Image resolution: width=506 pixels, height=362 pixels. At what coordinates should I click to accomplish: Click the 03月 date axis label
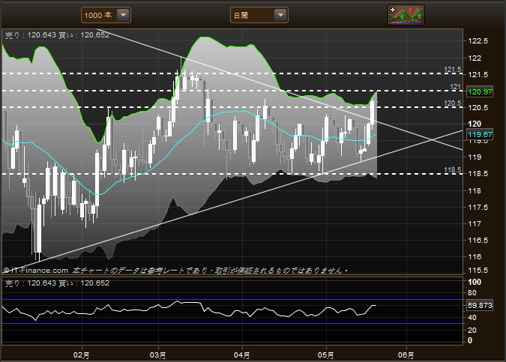tap(158, 355)
